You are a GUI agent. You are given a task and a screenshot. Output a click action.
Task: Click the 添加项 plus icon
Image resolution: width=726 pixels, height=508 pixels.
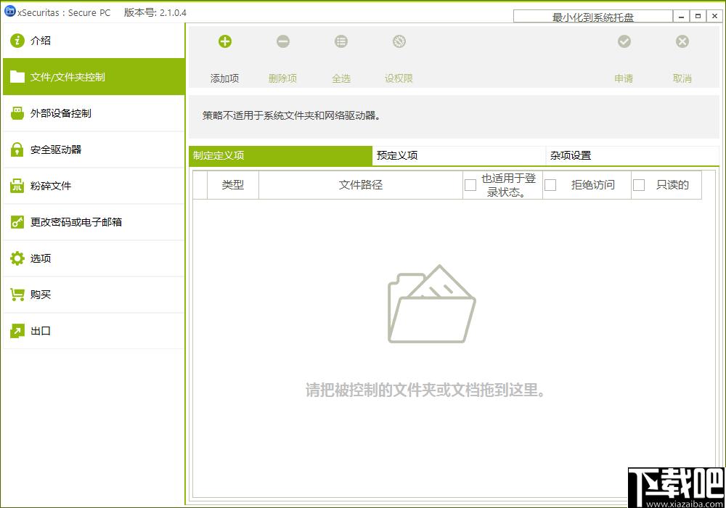[225, 41]
